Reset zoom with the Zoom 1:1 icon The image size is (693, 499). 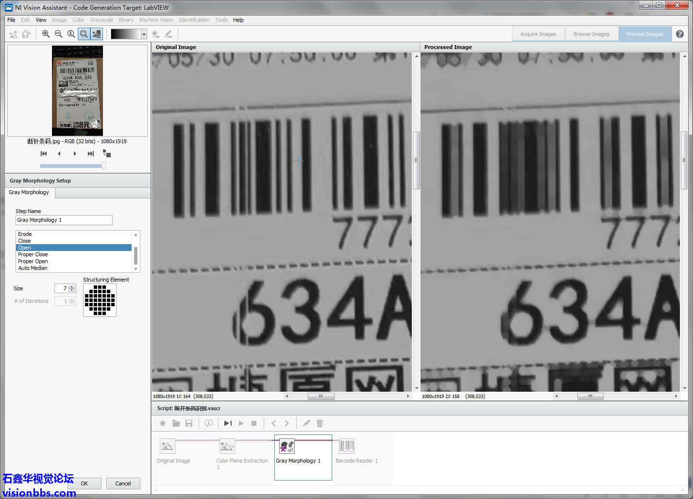pyautogui.click(x=71, y=34)
